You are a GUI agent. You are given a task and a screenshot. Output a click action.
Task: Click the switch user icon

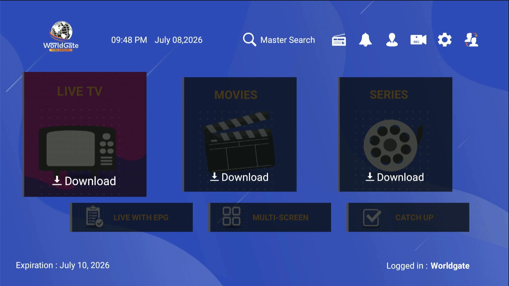[x=471, y=40]
